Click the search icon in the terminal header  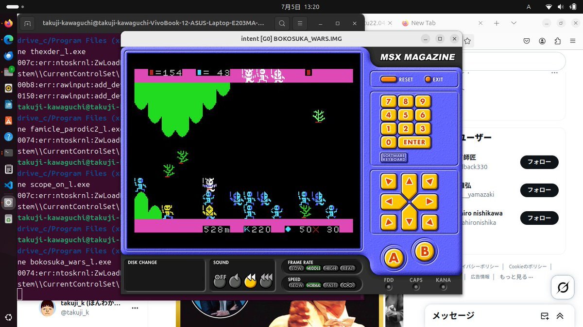pos(282,23)
